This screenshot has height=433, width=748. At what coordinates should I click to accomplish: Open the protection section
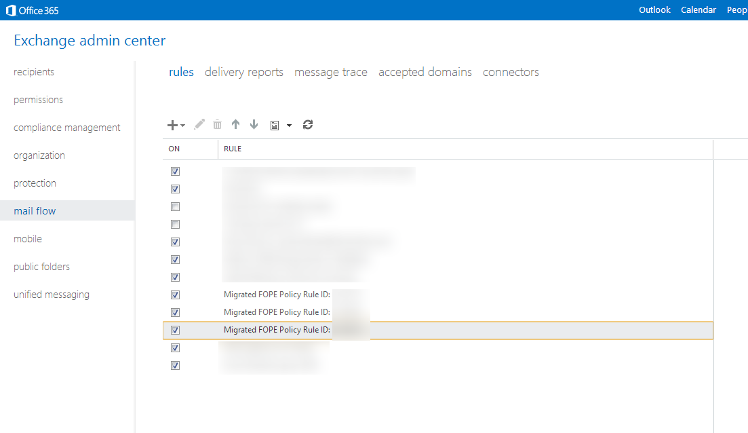[x=35, y=183]
